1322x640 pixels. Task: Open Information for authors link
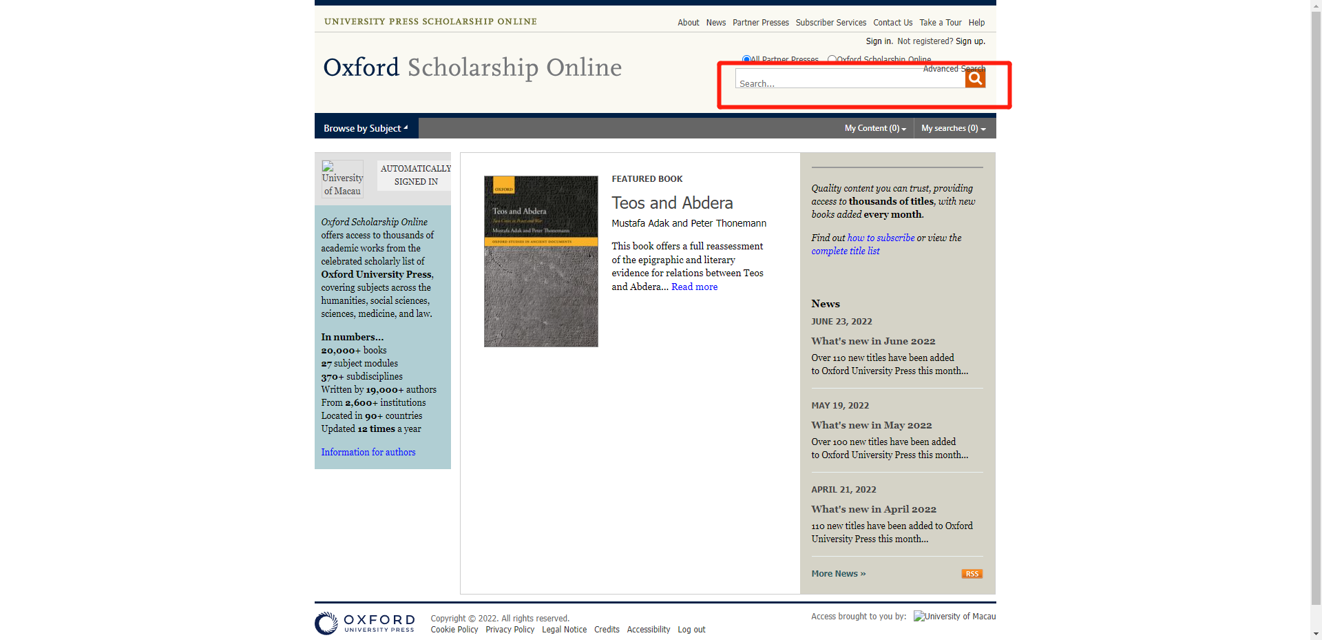(x=368, y=452)
